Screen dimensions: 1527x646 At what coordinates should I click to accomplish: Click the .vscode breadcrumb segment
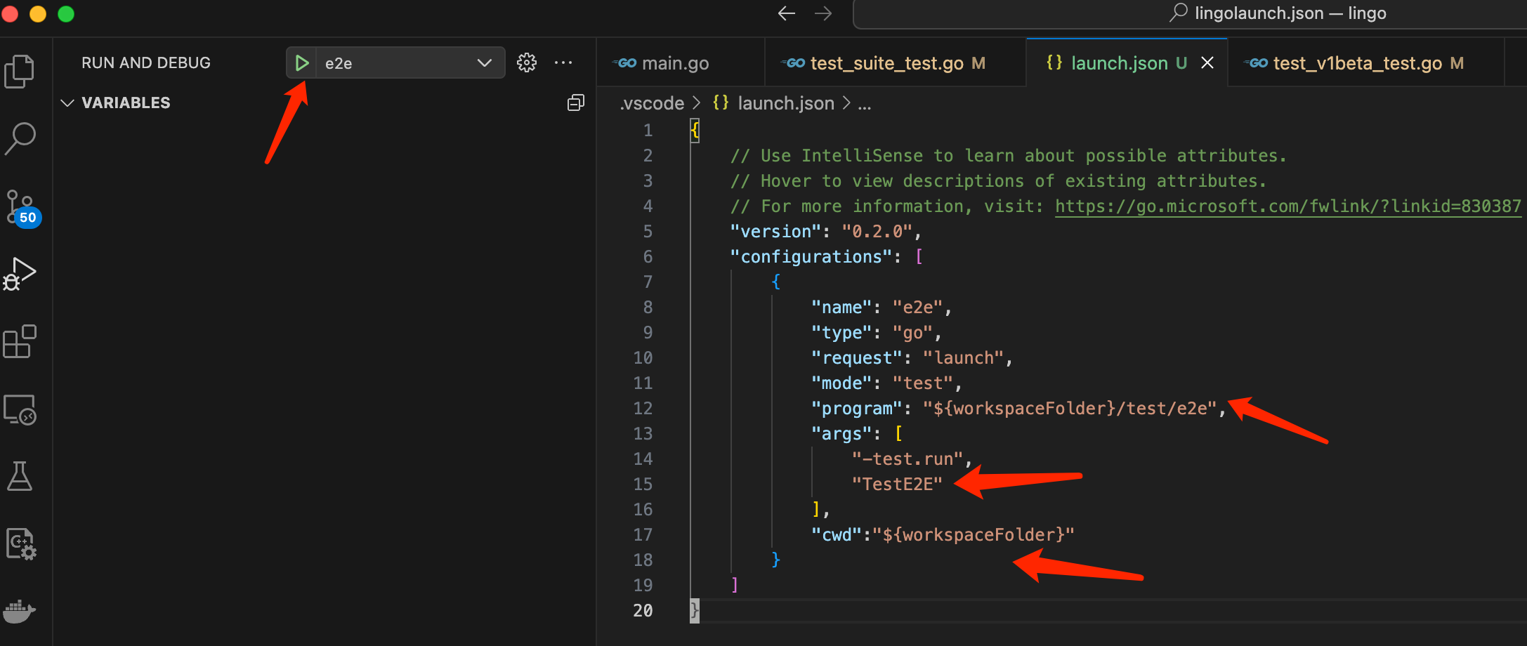pyautogui.click(x=652, y=103)
